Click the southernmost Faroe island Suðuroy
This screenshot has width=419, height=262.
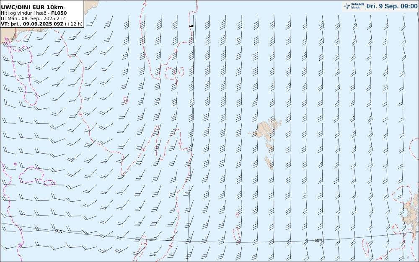(269, 163)
